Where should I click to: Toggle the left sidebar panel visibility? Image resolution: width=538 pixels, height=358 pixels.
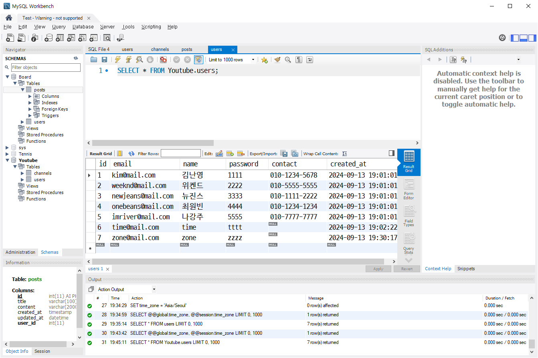pos(515,38)
